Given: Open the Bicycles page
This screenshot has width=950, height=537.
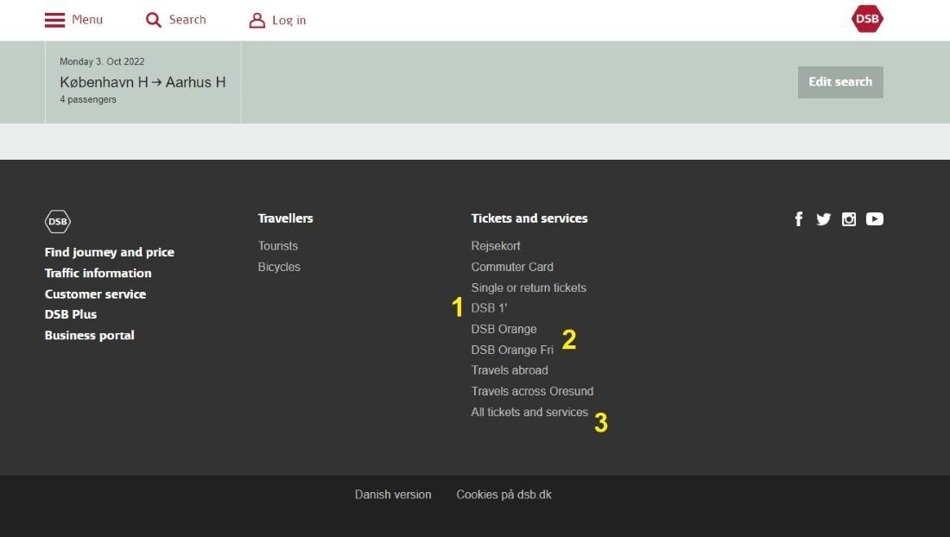Looking at the screenshot, I should (x=279, y=267).
